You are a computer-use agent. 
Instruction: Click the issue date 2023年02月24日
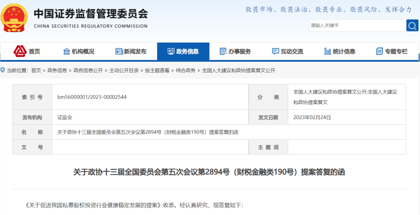312,117
